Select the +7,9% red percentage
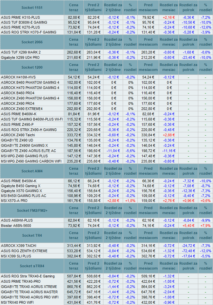 click(205, 226)
